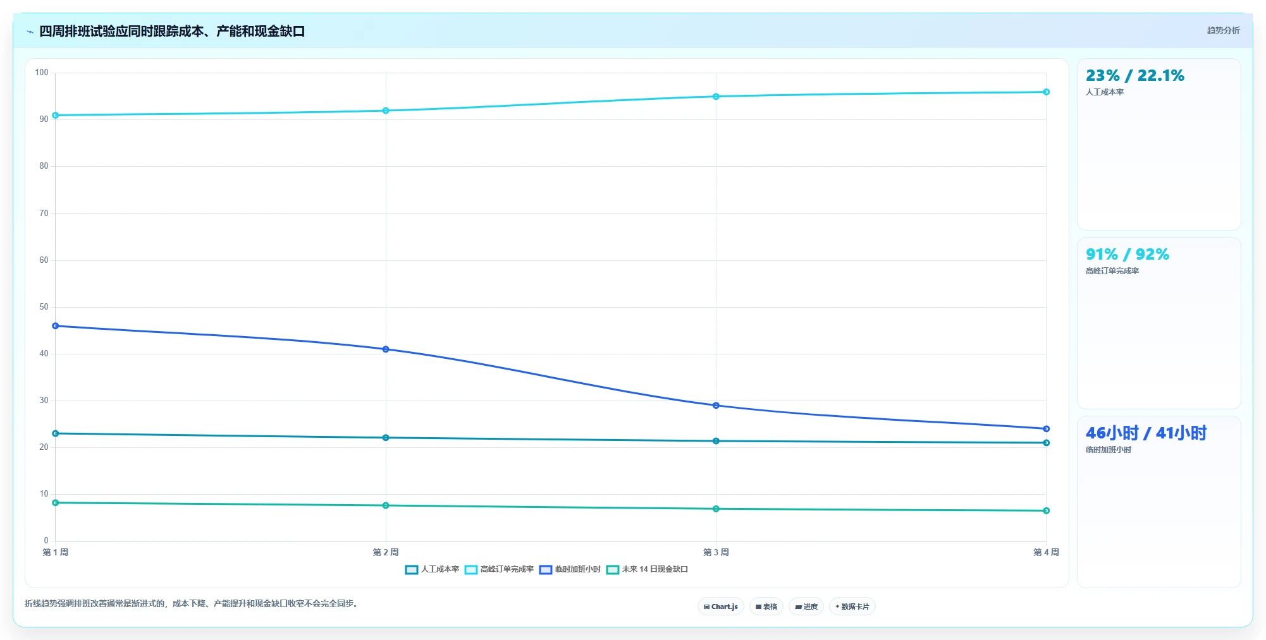The image size is (1266, 640).
Task: Click the 第 3 周 x-axis label
Action: [716, 552]
